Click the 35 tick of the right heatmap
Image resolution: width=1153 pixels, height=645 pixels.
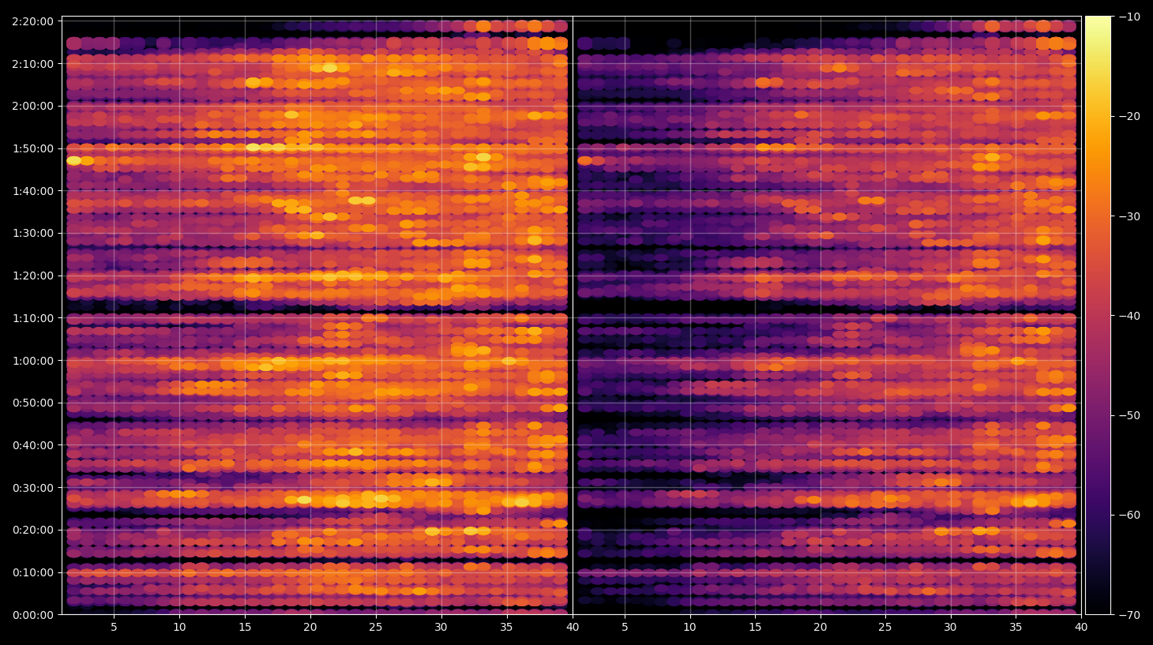[1016, 628]
